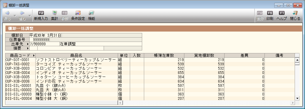Select the 棚卸日 date field 平成XX年 3月31日
The image size is (305, 109).
click(45, 35)
